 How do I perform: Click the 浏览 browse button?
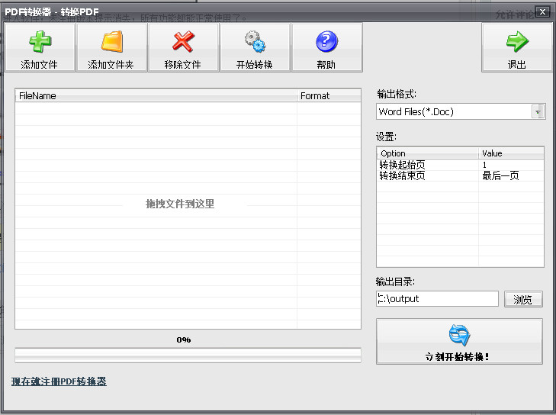(523, 299)
